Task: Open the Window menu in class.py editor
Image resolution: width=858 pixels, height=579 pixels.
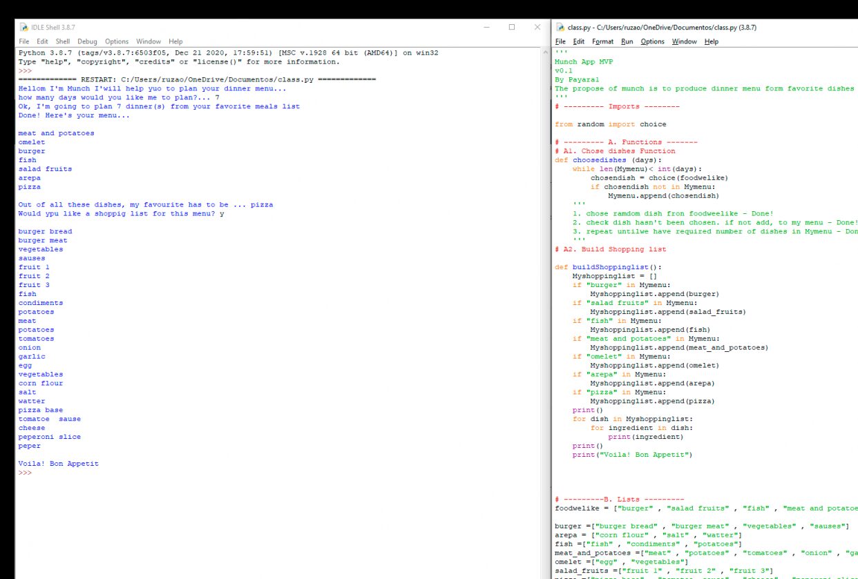Action: click(684, 41)
